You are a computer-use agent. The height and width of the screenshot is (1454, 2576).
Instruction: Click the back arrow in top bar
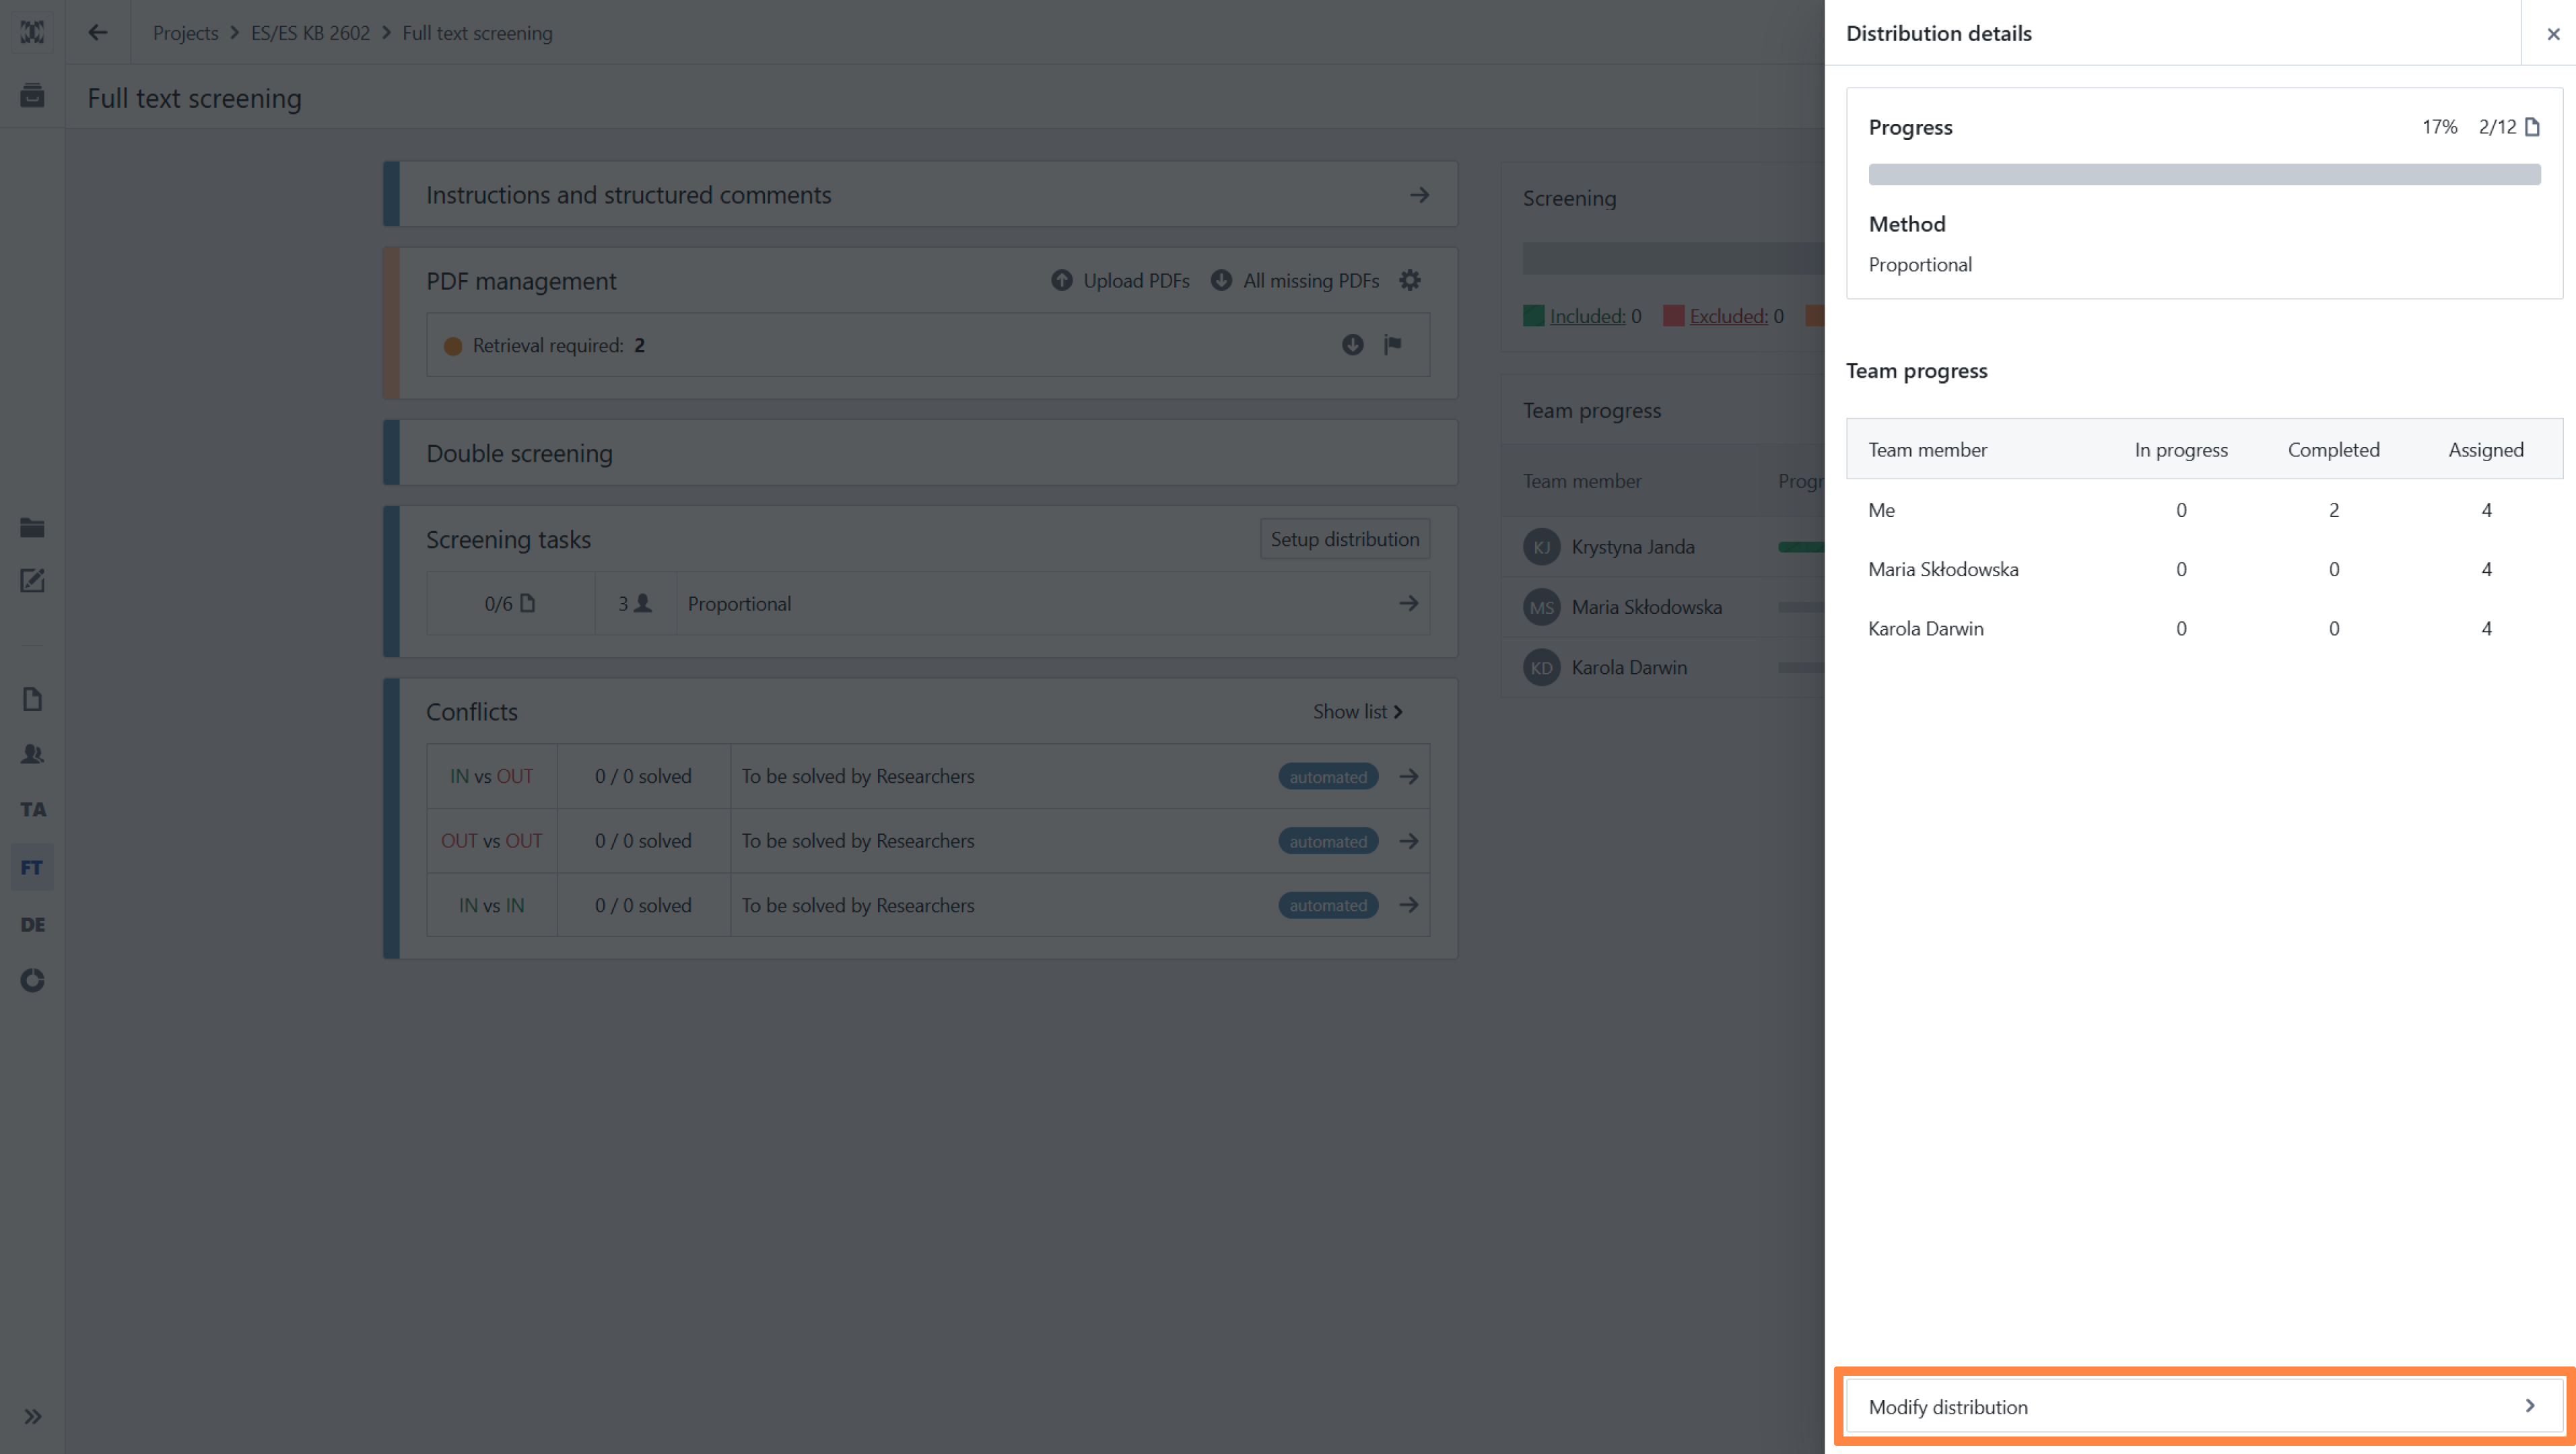click(97, 33)
